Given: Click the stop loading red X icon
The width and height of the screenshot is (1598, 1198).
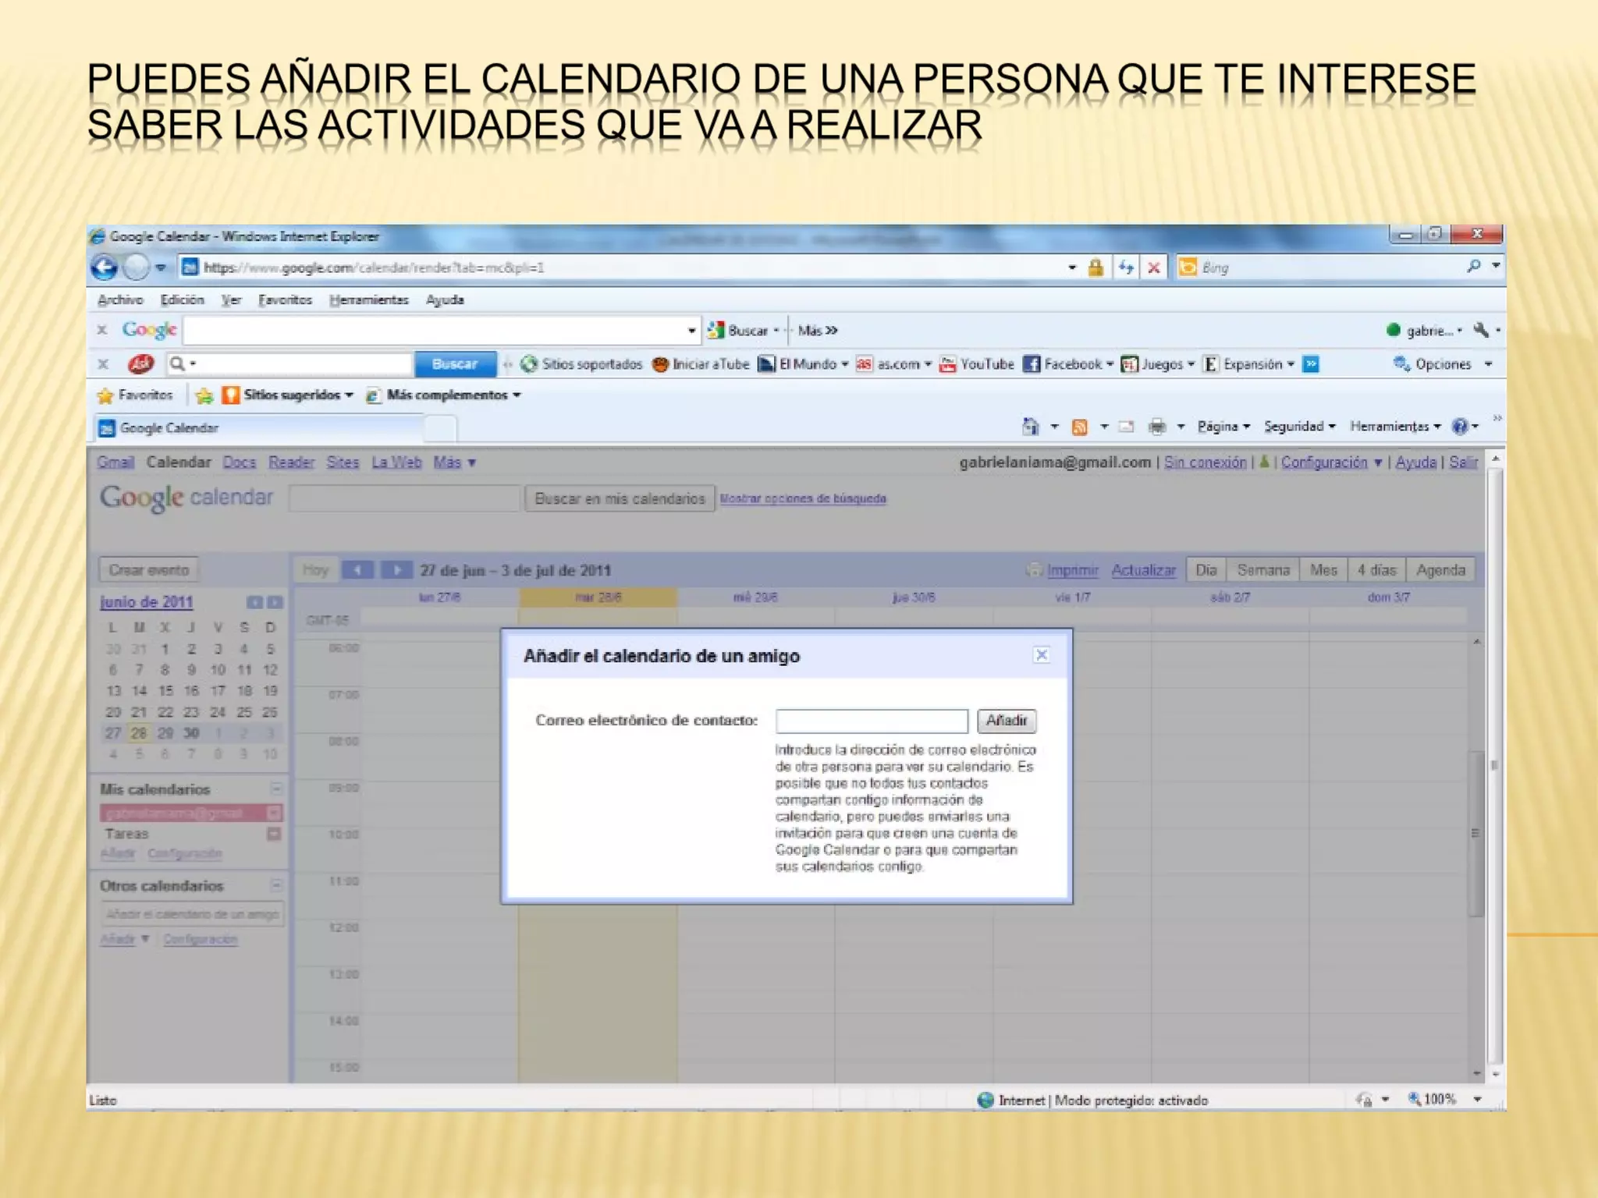Looking at the screenshot, I should pyautogui.click(x=1154, y=268).
